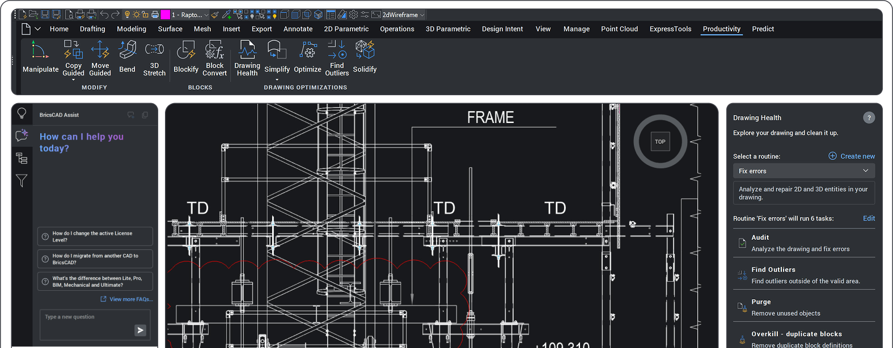Click the Block Convert tool

point(214,58)
